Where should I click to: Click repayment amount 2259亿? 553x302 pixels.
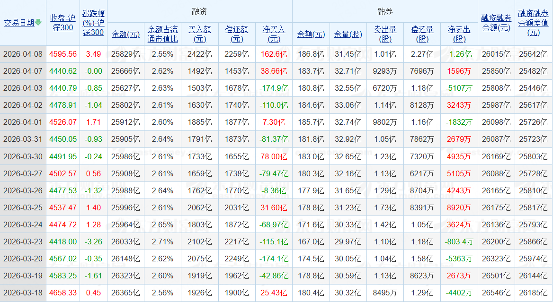click(237, 54)
